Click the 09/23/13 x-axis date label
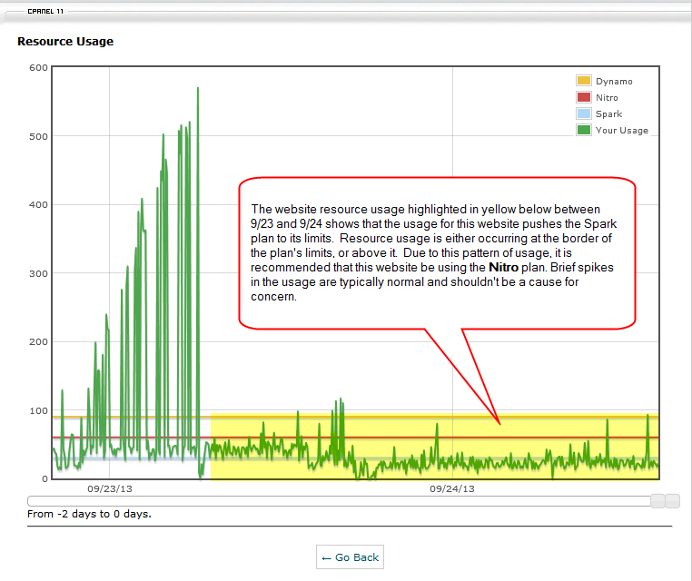This screenshot has height=581, width=692. coord(109,488)
